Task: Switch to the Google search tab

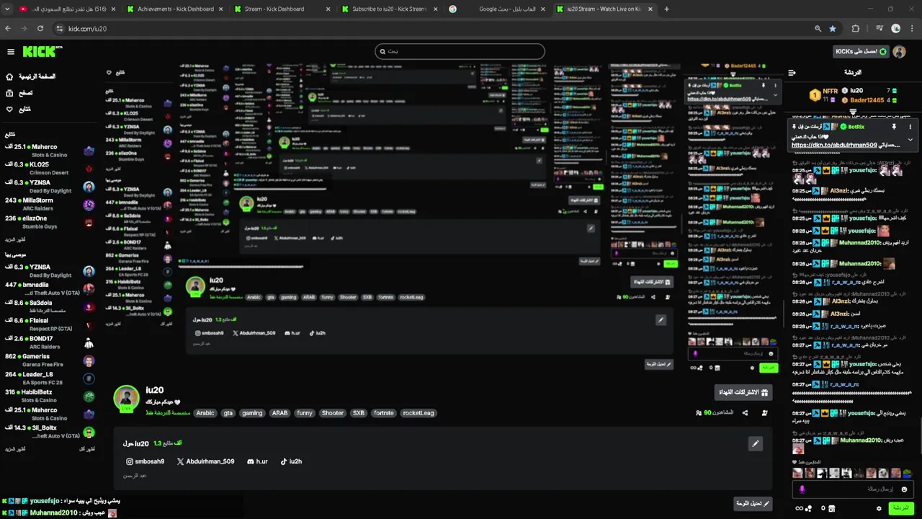Action: point(497,9)
